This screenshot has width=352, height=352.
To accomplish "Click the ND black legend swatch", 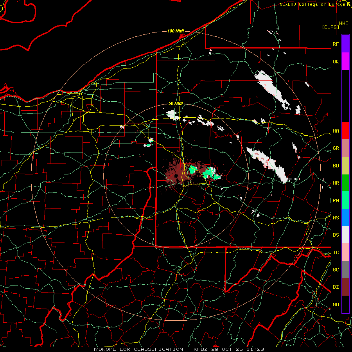I will click(345, 304).
